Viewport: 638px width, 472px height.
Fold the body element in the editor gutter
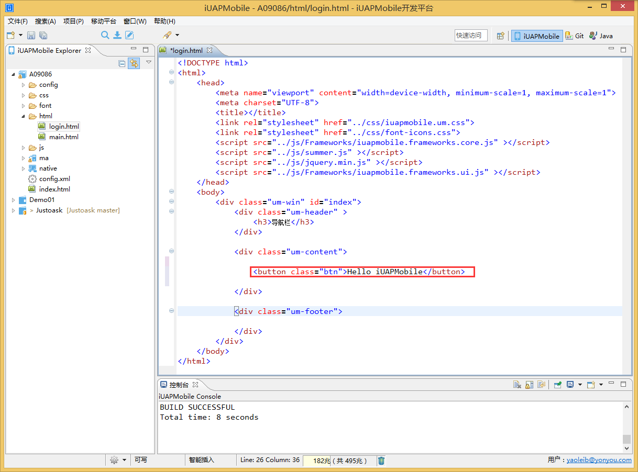(171, 192)
